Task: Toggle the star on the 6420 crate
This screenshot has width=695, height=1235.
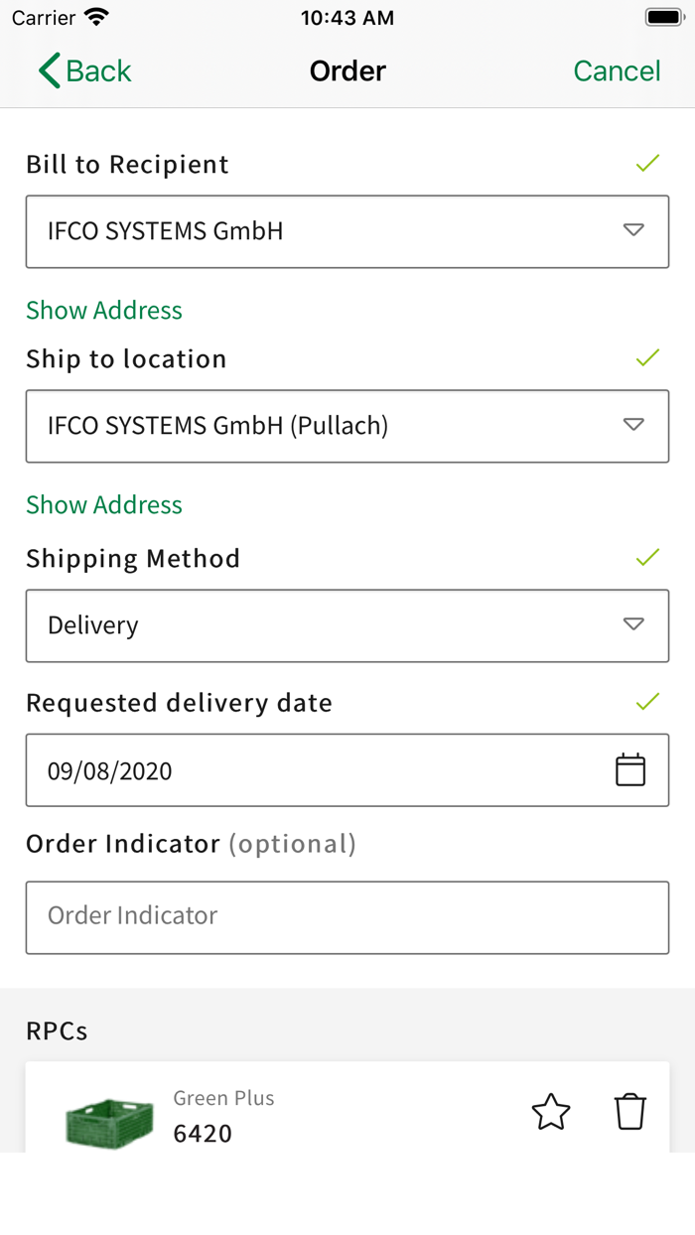Action: point(550,1112)
